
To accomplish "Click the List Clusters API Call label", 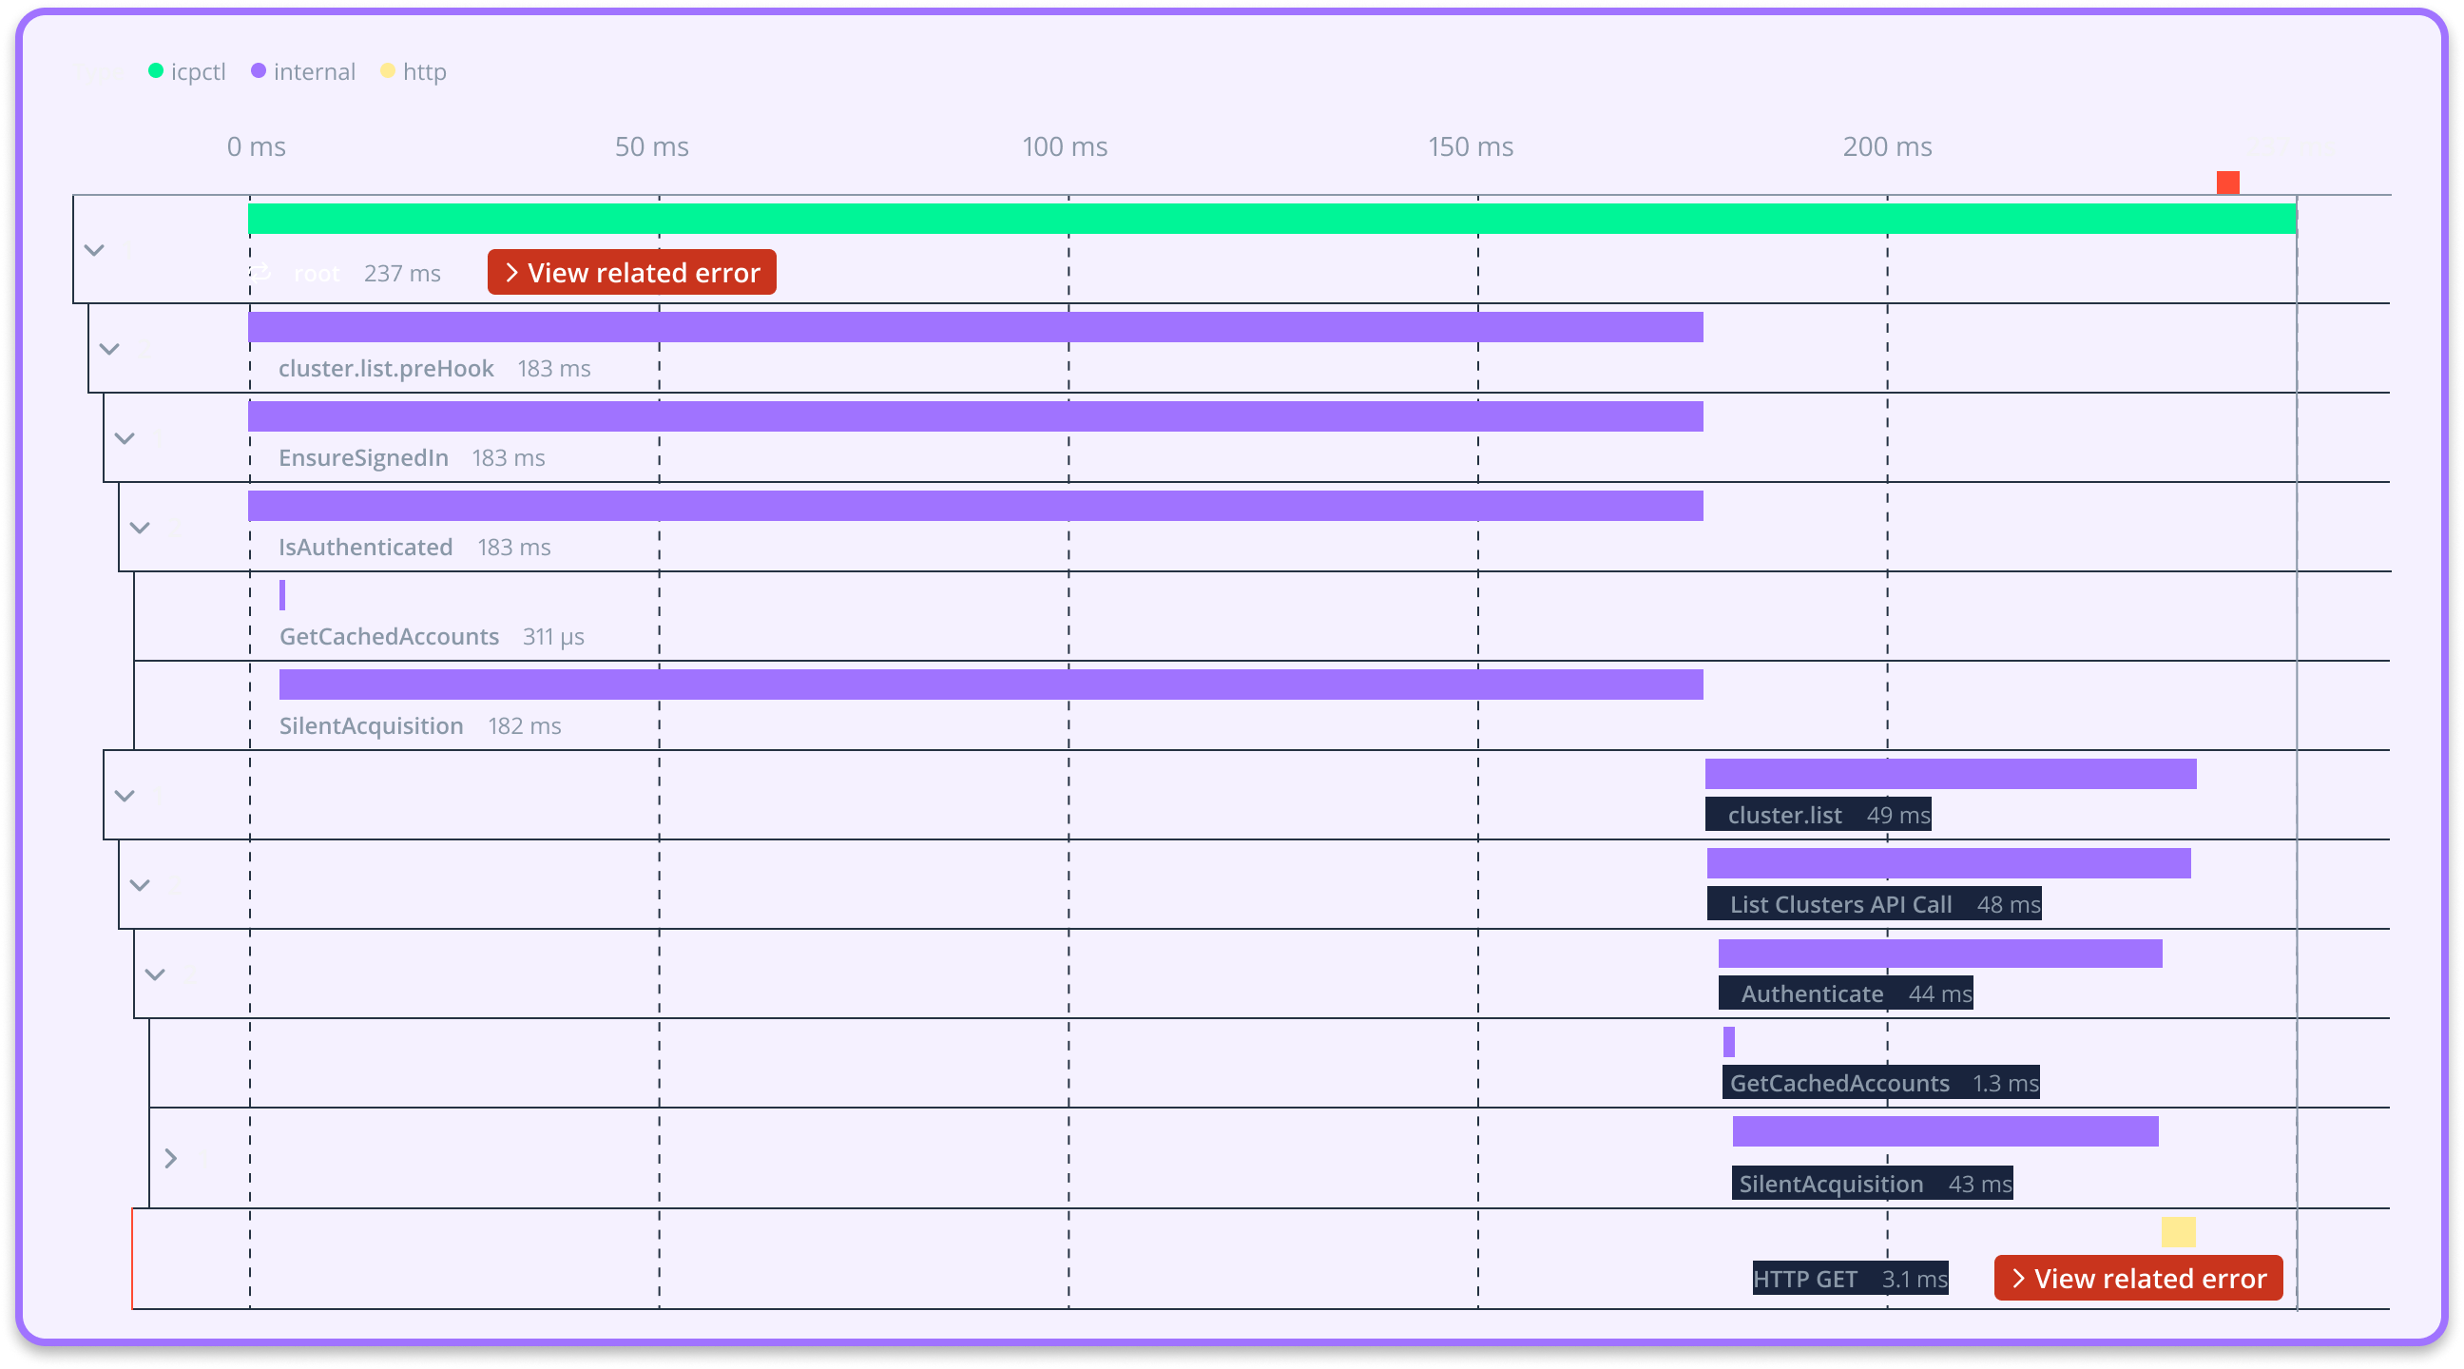I will (1874, 904).
